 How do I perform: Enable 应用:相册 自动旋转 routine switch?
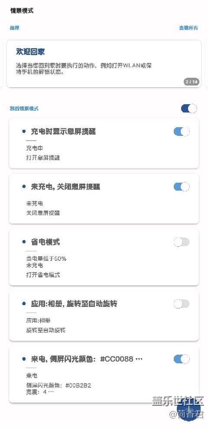click(x=182, y=303)
